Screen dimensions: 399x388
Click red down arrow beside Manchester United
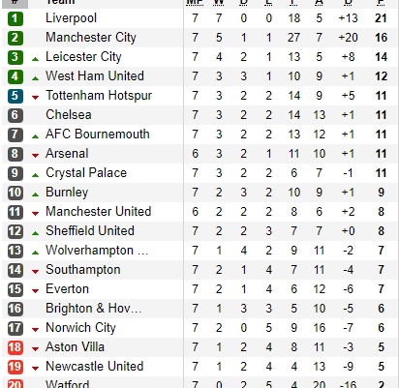pyautogui.click(x=36, y=214)
